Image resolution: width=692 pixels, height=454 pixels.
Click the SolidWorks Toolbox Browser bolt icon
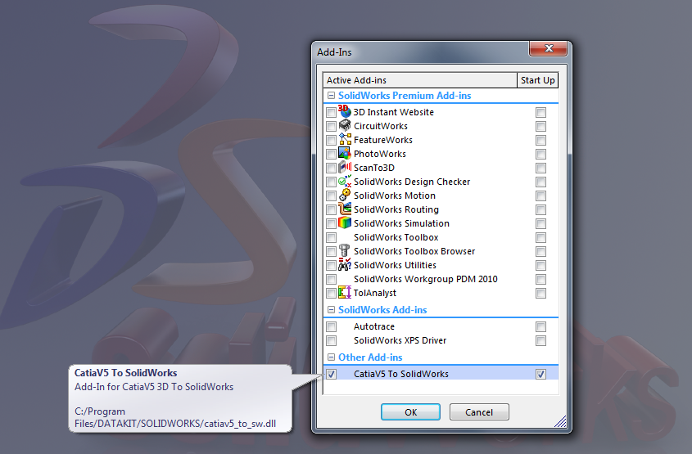click(345, 251)
